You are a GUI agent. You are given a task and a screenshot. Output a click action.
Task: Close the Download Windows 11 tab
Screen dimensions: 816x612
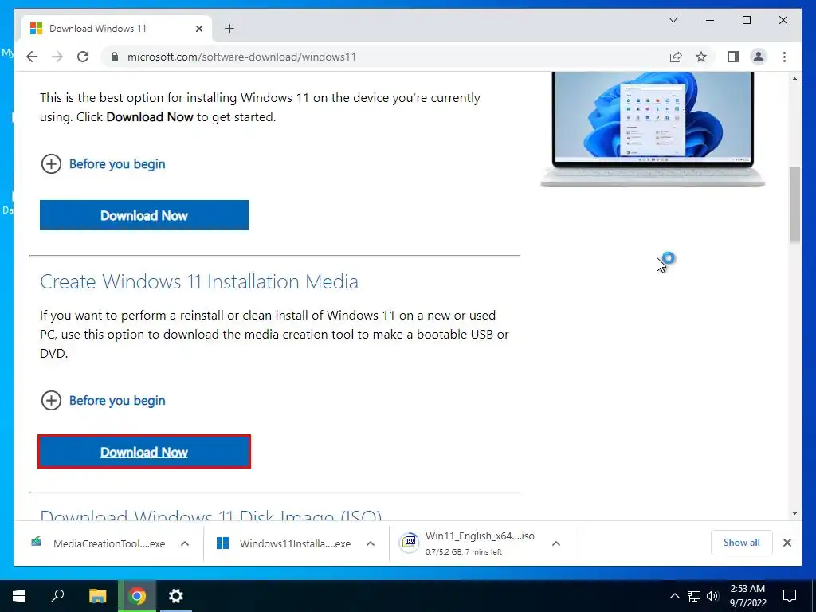tap(198, 29)
